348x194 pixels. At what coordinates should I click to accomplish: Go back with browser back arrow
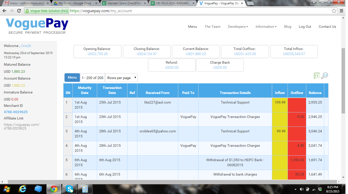(x=5, y=11)
